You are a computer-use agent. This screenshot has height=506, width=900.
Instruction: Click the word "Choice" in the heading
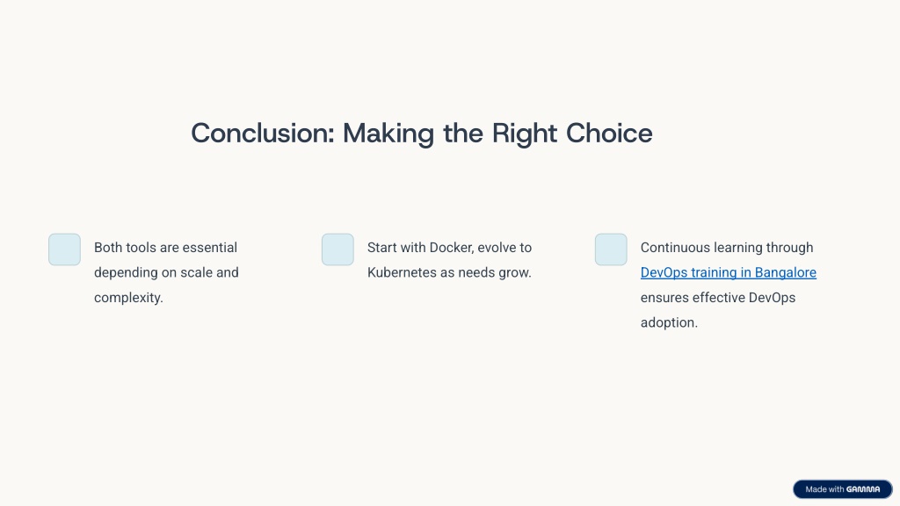coord(610,134)
